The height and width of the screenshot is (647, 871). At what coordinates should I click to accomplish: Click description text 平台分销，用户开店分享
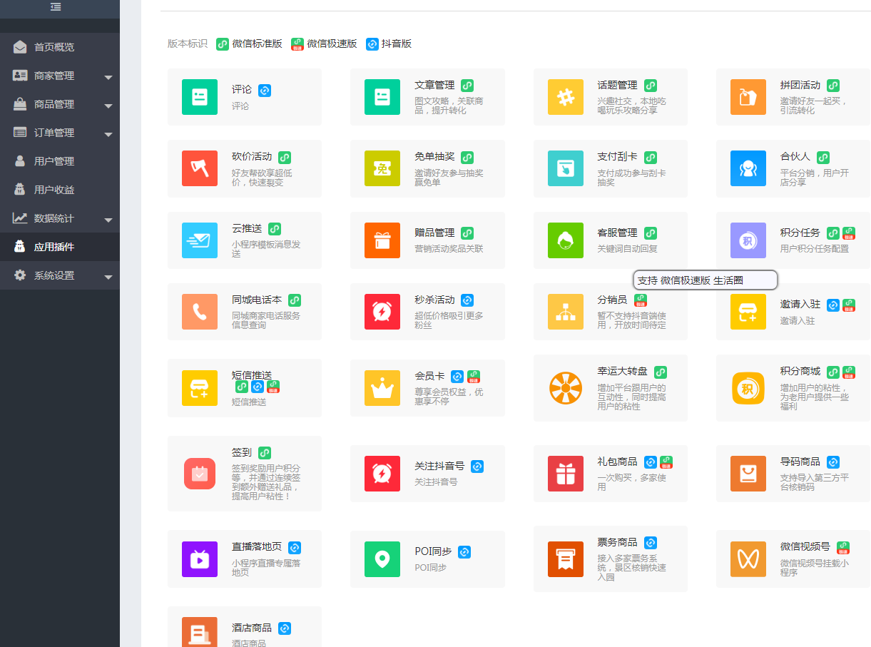pyautogui.click(x=815, y=178)
